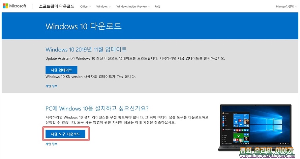Click the 지금 업데이트 button
This screenshot has width=300, height=159.
click(x=61, y=70)
